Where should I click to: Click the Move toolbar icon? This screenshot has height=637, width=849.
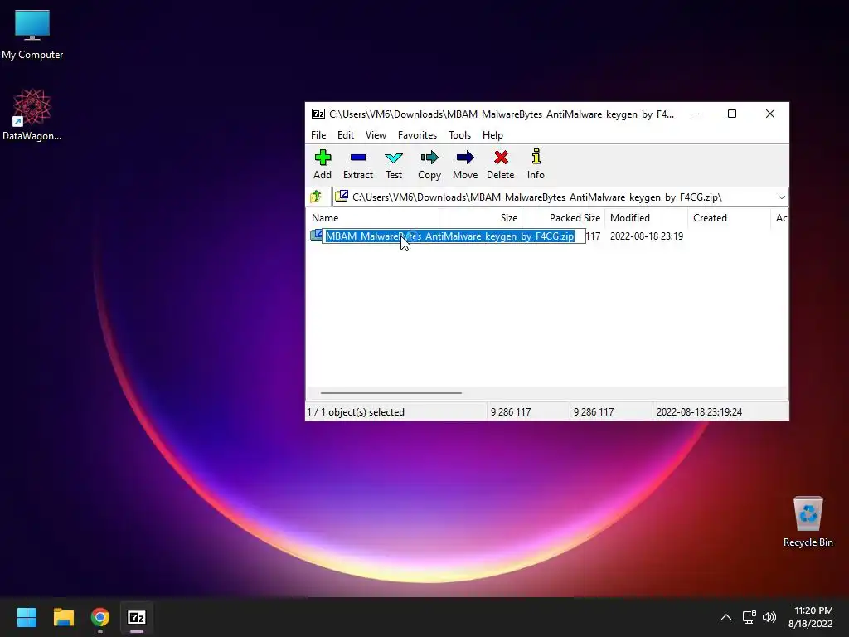(465, 164)
